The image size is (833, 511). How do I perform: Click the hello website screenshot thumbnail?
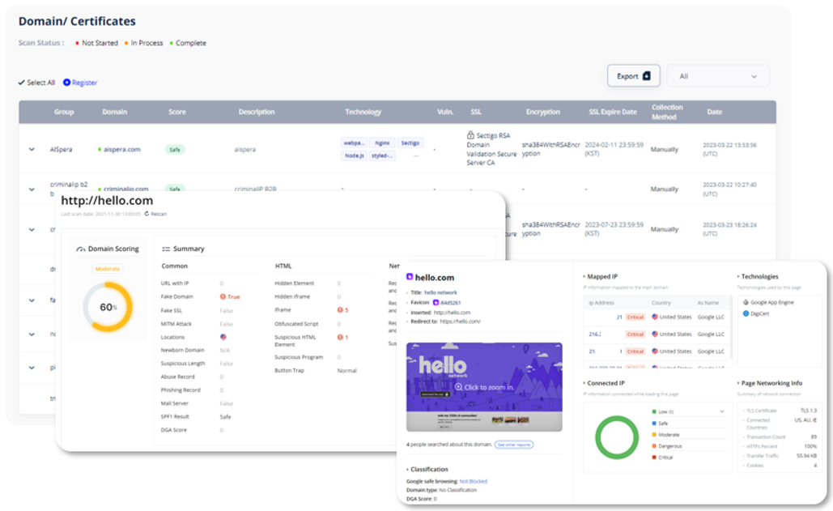coord(484,387)
